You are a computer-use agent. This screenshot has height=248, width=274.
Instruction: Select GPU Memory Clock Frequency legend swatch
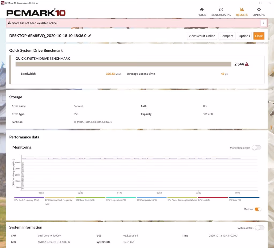60,197
